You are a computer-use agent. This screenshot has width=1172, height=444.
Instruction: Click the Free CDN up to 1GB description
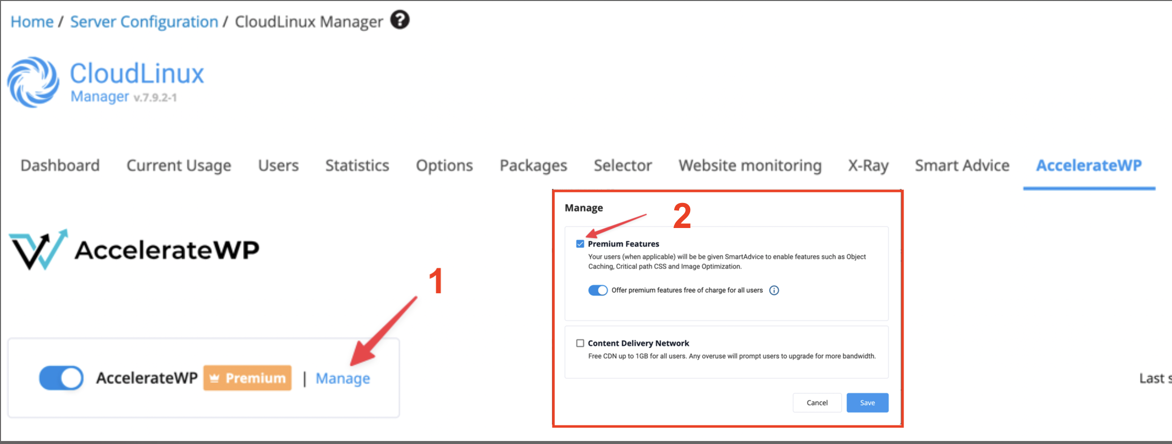point(732,356)
